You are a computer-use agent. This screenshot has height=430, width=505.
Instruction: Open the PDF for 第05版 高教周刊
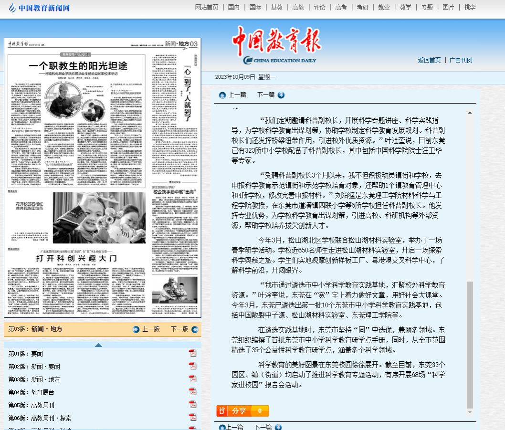pos(192,405)
